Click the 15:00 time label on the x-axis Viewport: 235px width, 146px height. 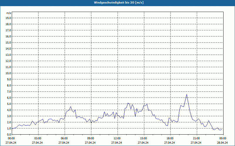pos(144,138)
